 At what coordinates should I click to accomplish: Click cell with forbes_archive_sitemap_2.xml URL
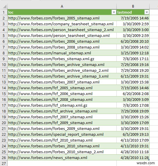click(62, 71)
